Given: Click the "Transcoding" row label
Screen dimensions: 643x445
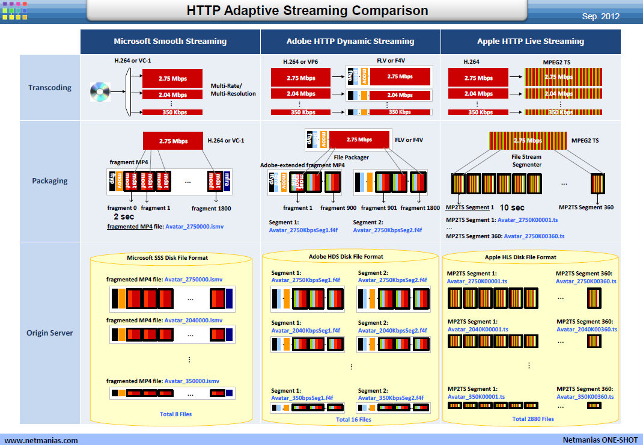Looking at the screenshot, I should point(50,87).
